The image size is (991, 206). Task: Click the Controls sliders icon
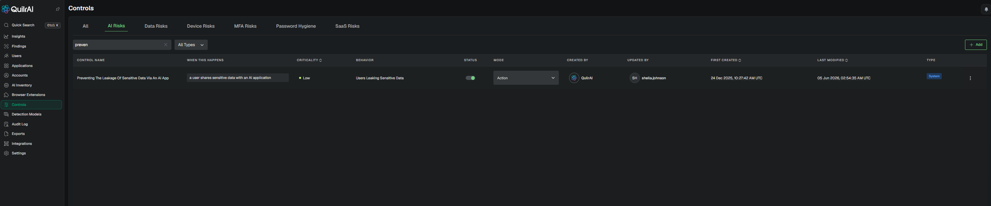(x=6, y=105)
